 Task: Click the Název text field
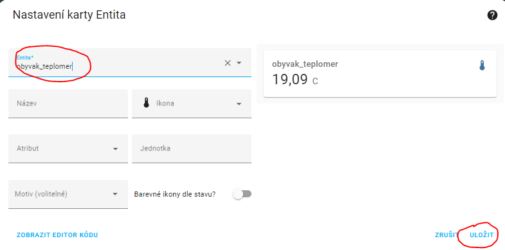click(68, 103)
